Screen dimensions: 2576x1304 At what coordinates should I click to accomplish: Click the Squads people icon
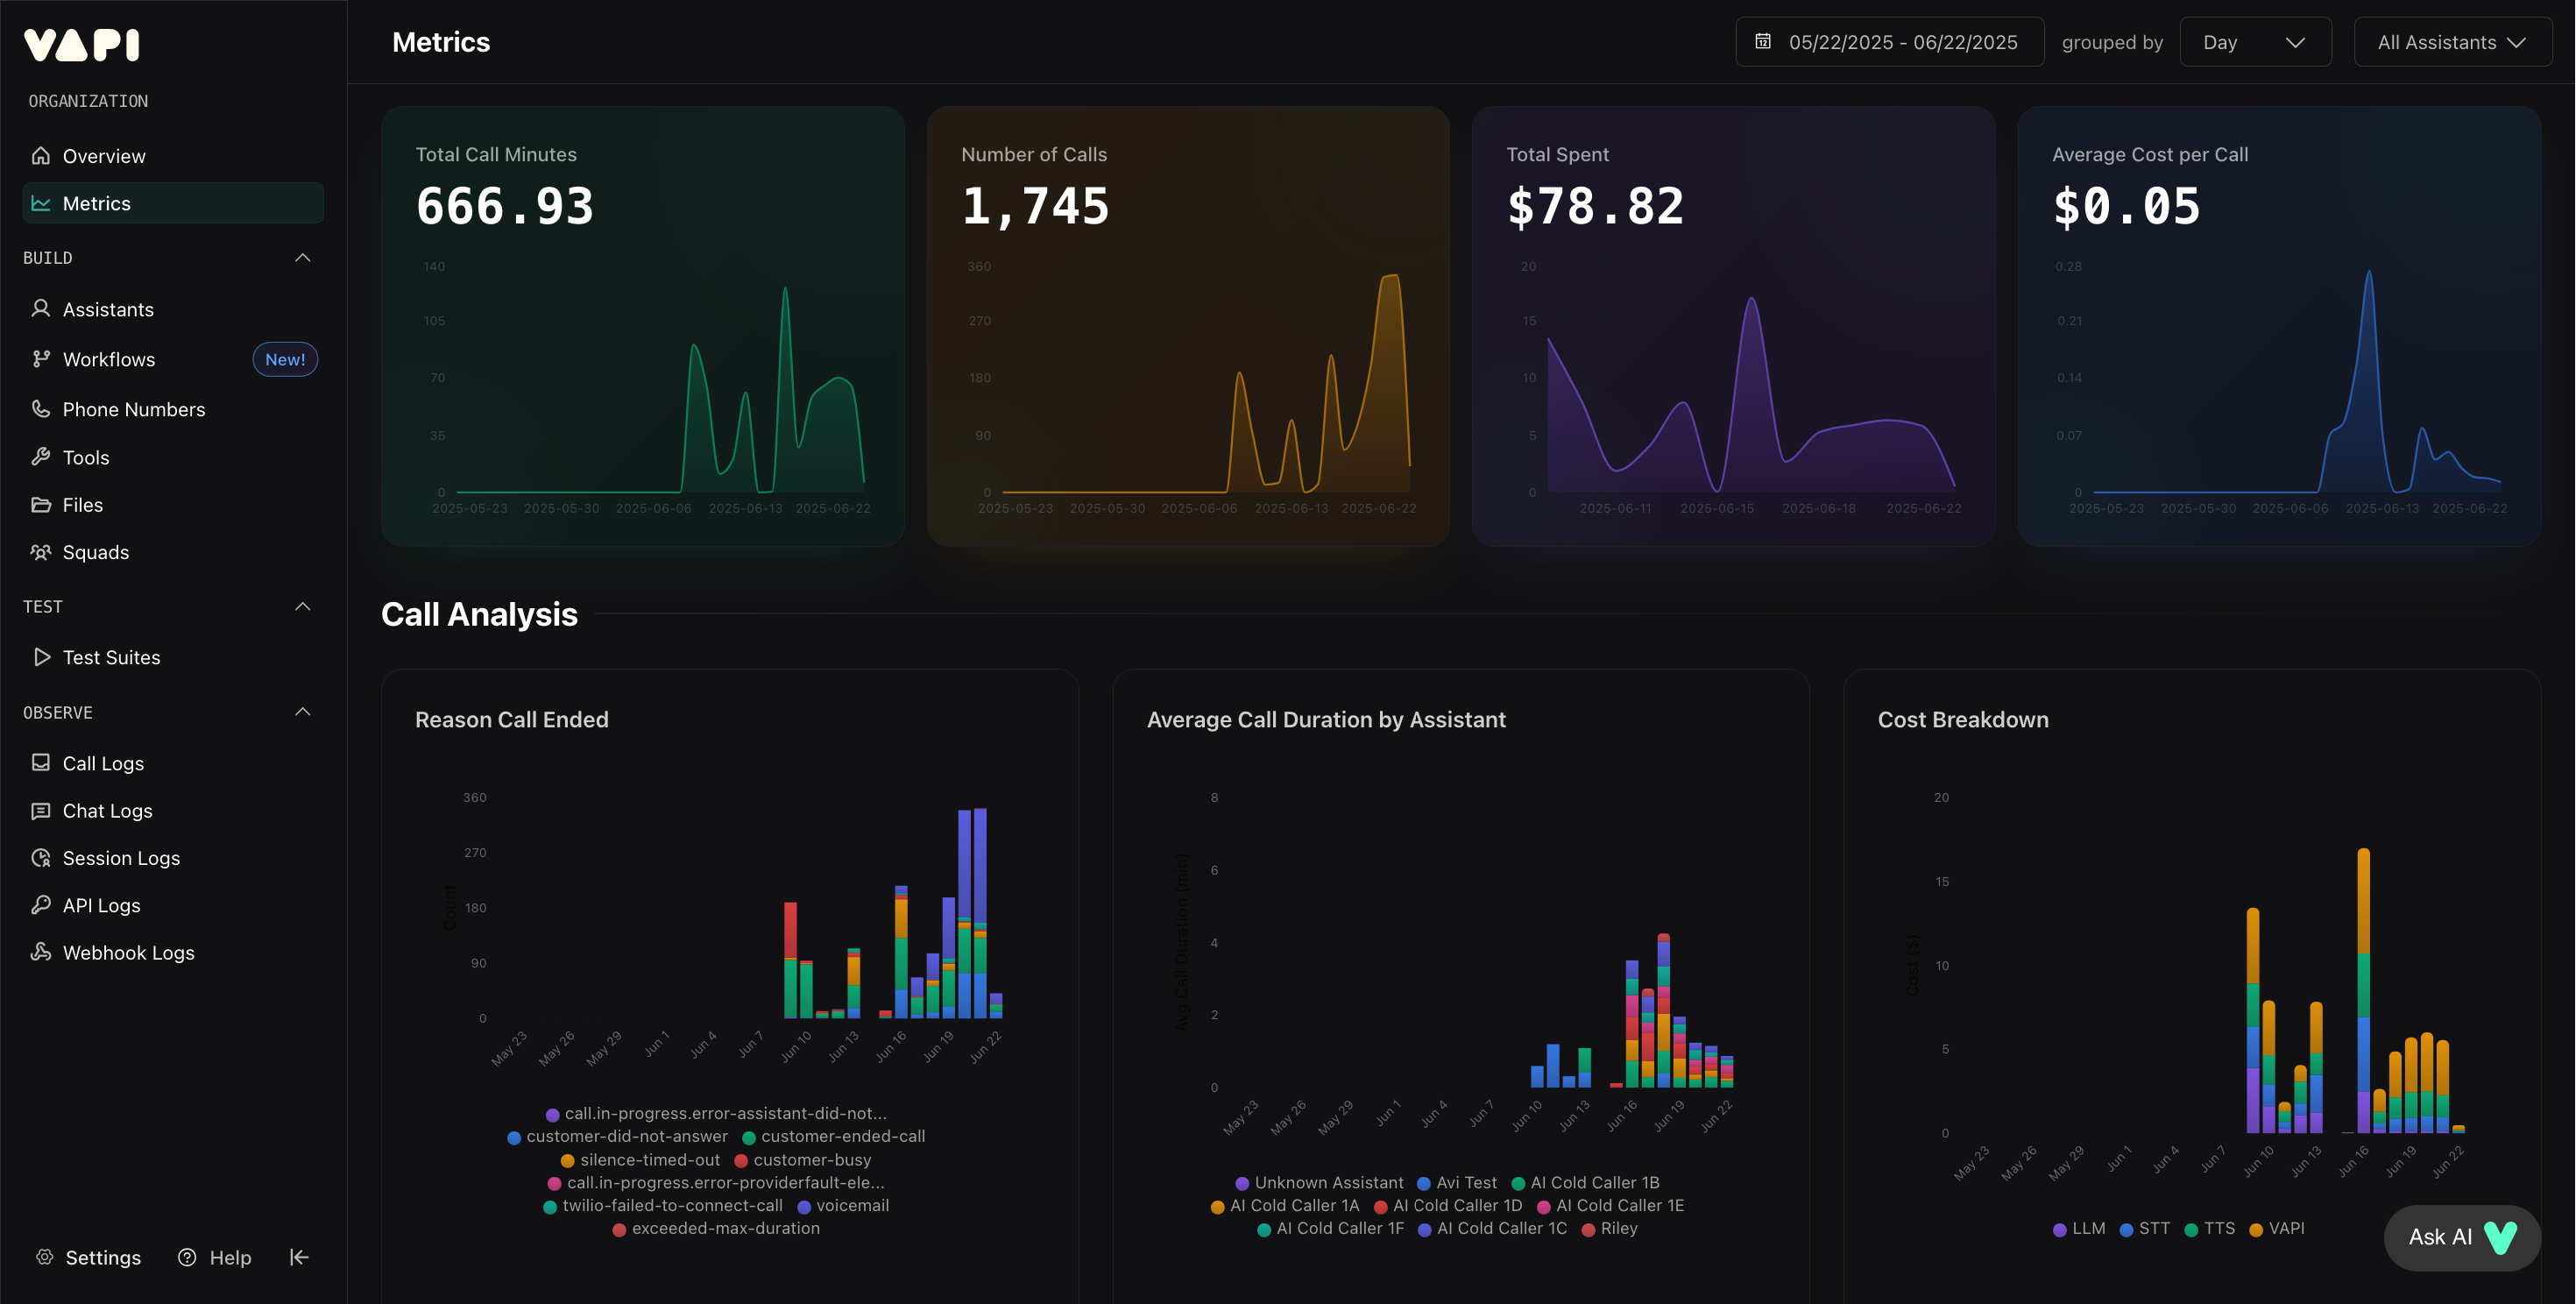pyautogui.click(x=41, y=552)
